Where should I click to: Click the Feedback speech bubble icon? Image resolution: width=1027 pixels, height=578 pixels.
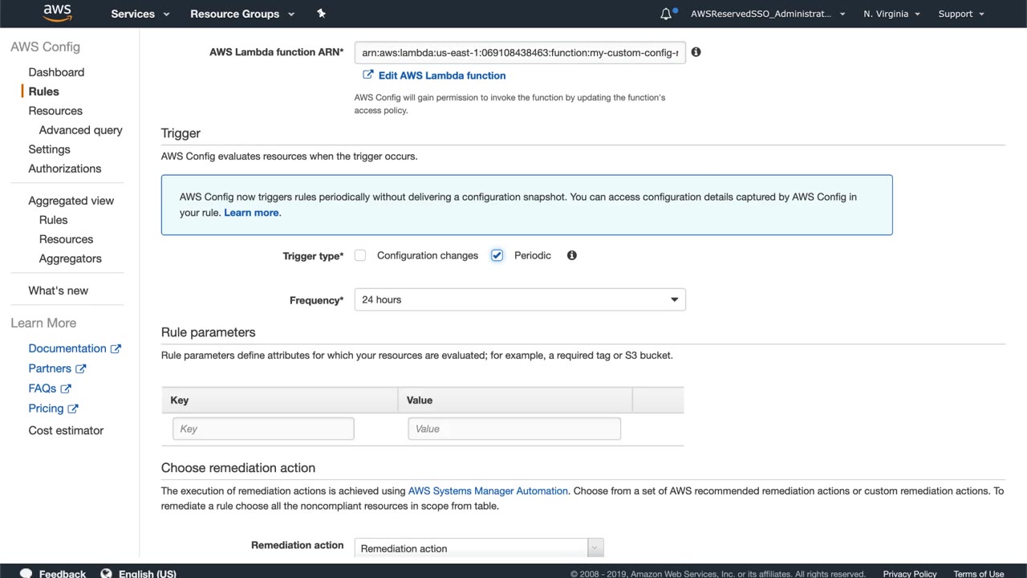click(x=26, y=573)
